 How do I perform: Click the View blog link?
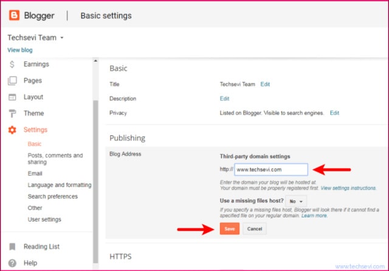[20, 50]
